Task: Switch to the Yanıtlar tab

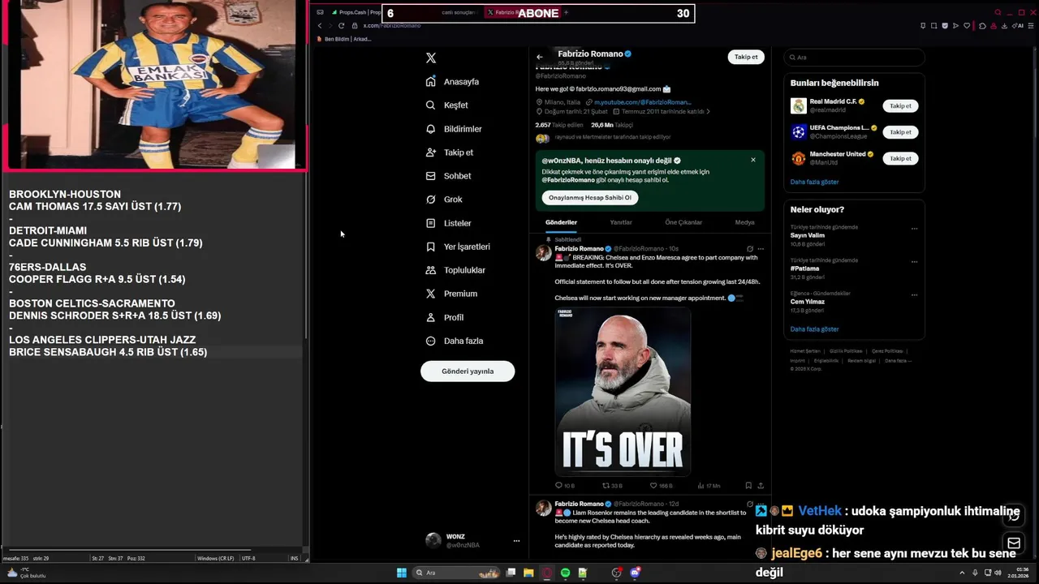Action: pyautogui.click(x=621, y=222)
